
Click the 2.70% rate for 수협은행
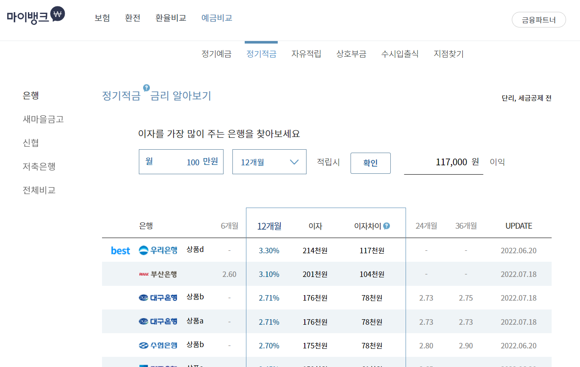point(269,346)
